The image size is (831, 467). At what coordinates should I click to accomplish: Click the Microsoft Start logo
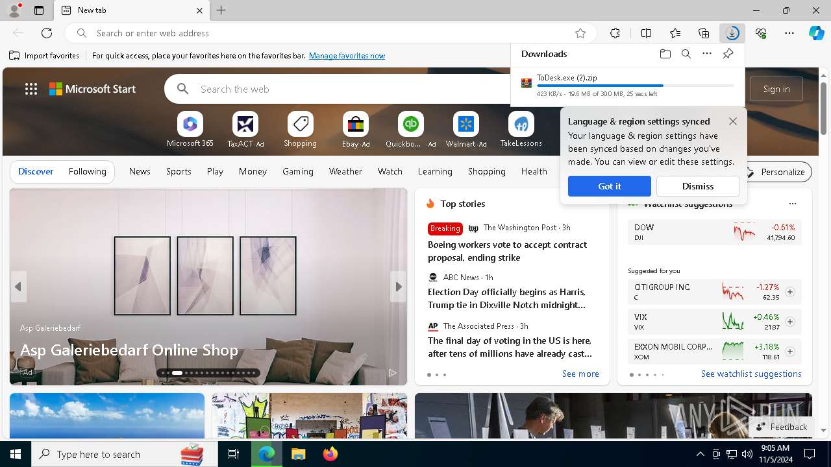pos(93,89)
